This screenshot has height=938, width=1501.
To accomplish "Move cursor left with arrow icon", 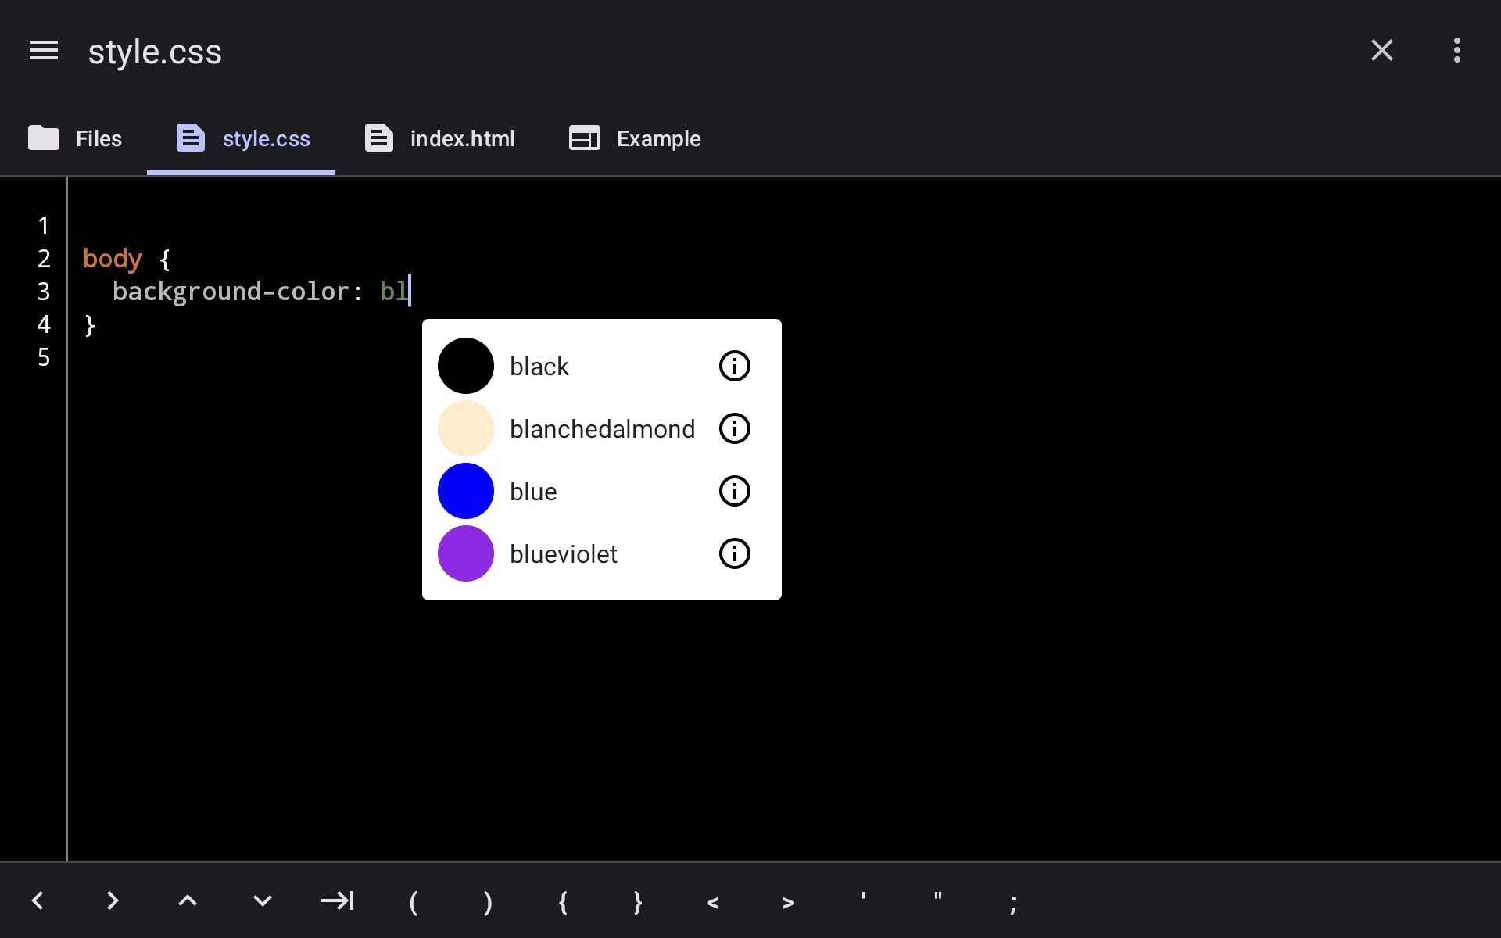I will [38, 901].
